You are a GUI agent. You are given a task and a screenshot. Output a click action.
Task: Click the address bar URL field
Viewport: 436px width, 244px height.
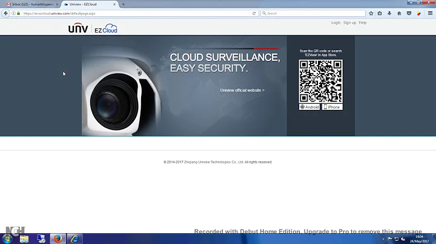[136, 13]
